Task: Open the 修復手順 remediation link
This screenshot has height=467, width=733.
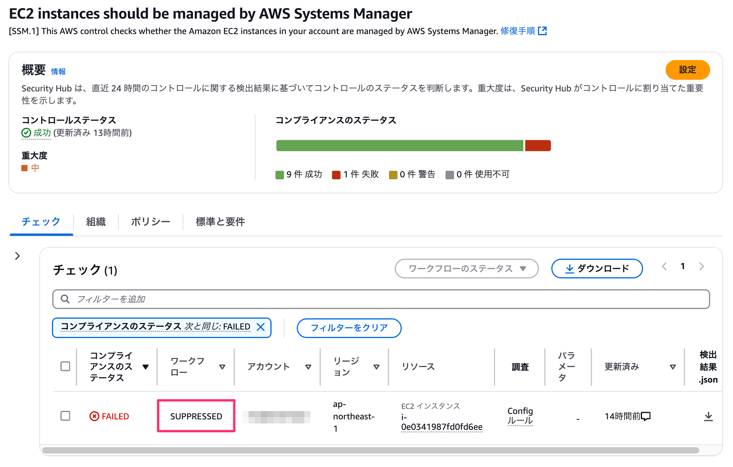Action: tap(518, 31)
